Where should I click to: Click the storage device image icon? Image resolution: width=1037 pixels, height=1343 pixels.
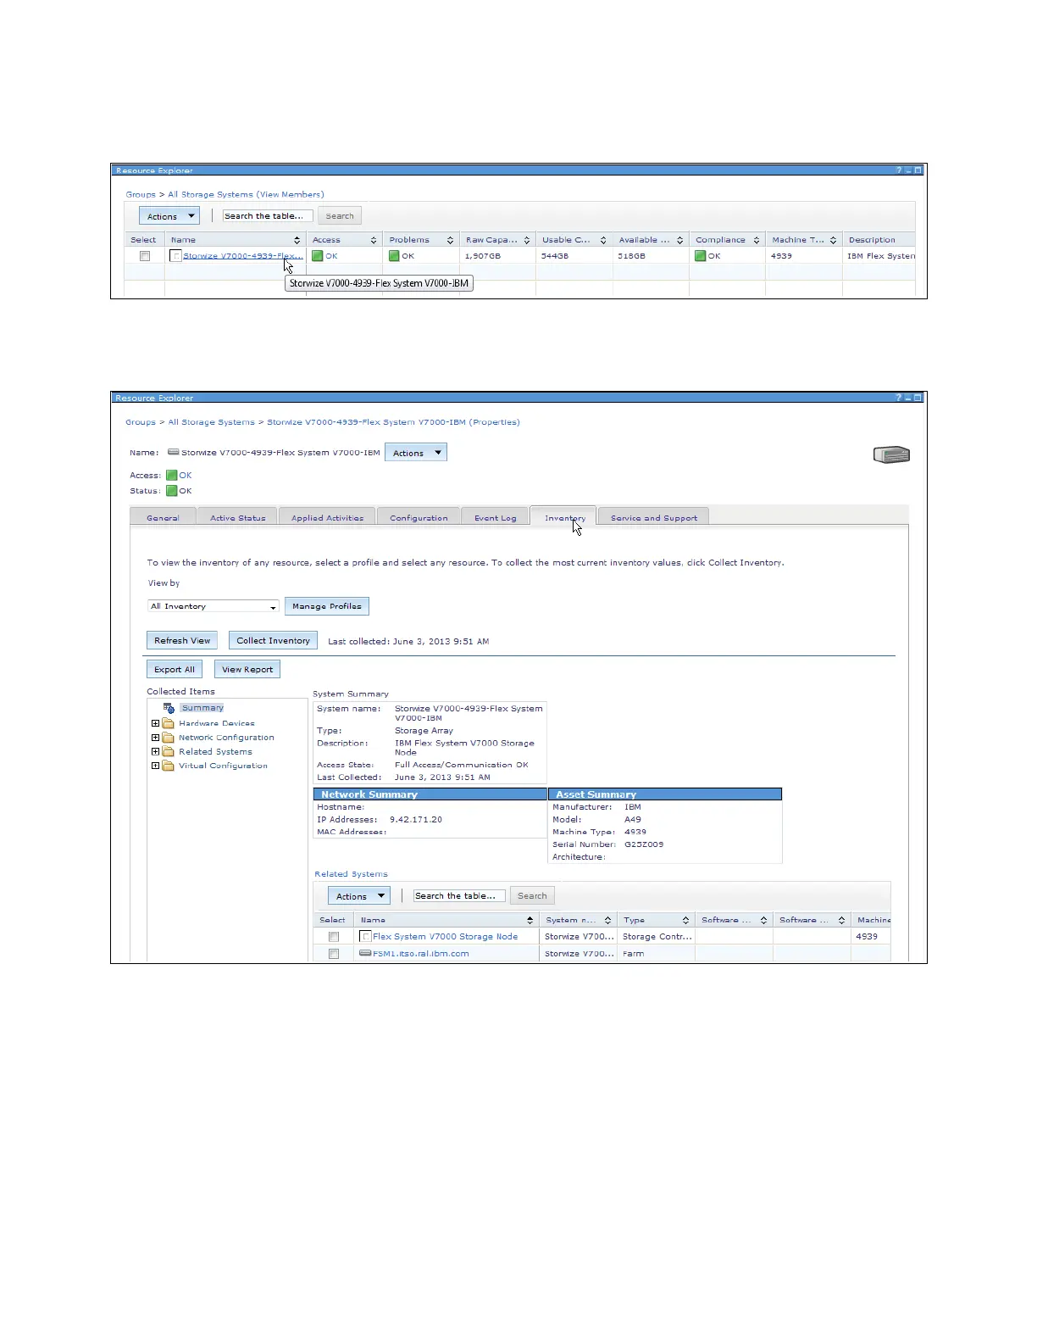[891, 455]
